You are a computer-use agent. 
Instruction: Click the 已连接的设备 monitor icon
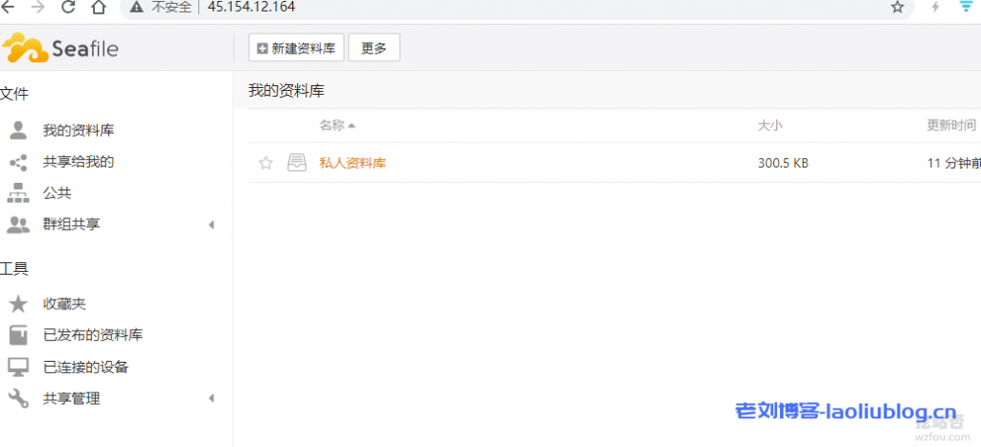tap(18, 367)
